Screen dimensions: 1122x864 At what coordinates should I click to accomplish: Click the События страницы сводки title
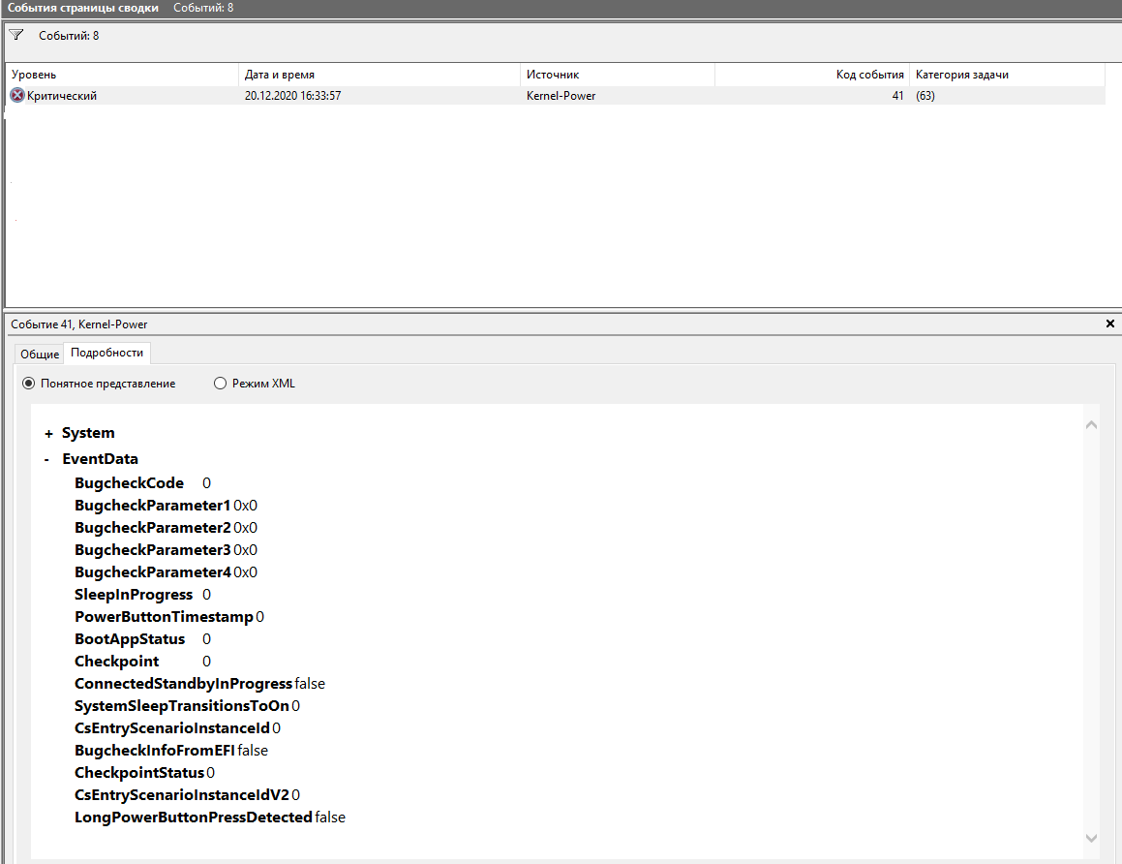click(x=83, y=8)
